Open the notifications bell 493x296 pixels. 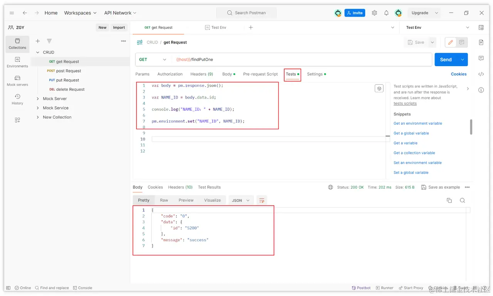(x=386, y=13)
